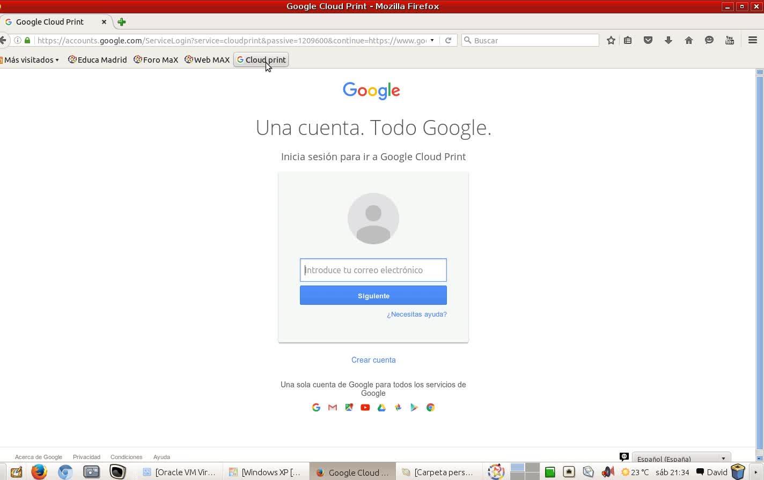Image resolution: width=764 pixels, height=480 pixels.
Task: Click the ¿Necesitas ayuda? link
Action: tap(417, 314)
